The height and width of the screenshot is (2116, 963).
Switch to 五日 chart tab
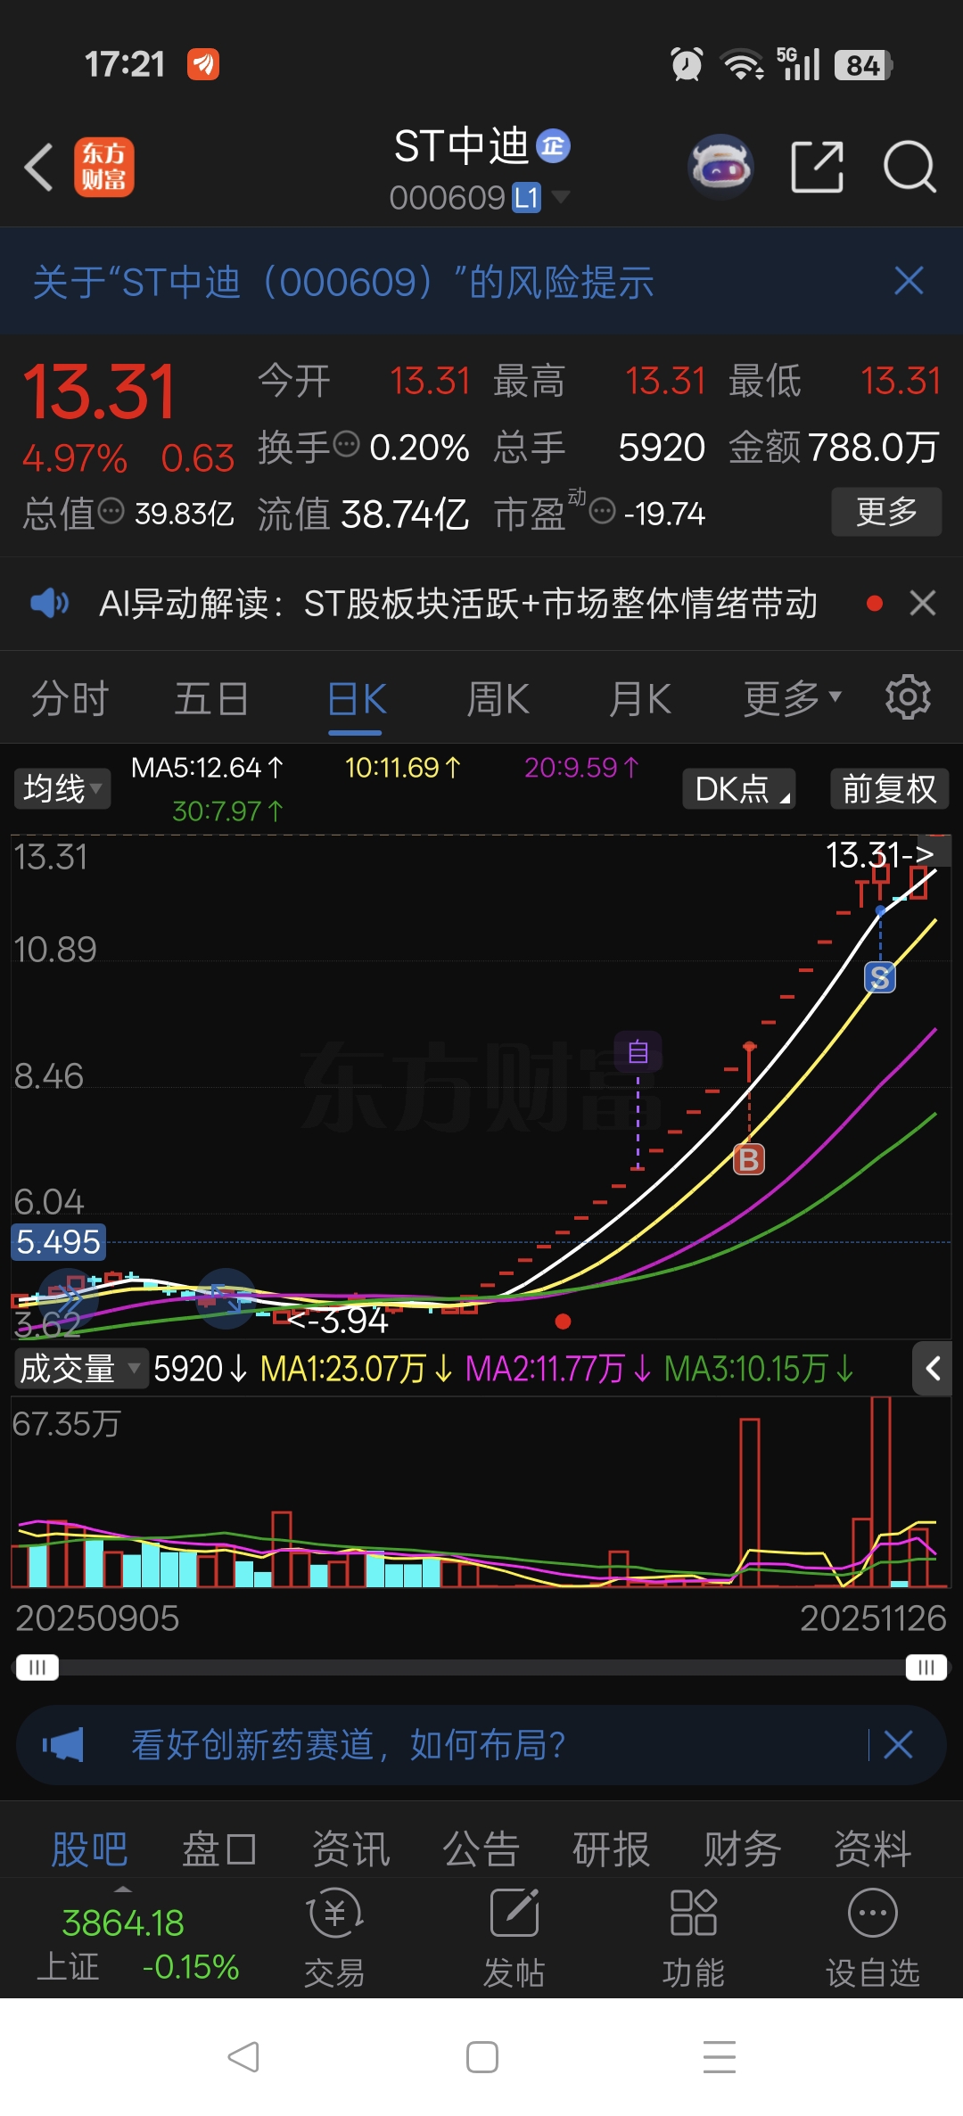pyautogui.click(x=211, y=697)
